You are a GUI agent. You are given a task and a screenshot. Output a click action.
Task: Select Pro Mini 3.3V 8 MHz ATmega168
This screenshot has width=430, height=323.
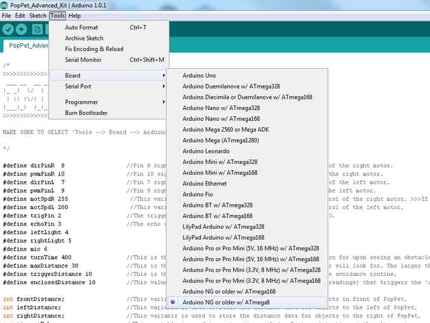[247, 281]
